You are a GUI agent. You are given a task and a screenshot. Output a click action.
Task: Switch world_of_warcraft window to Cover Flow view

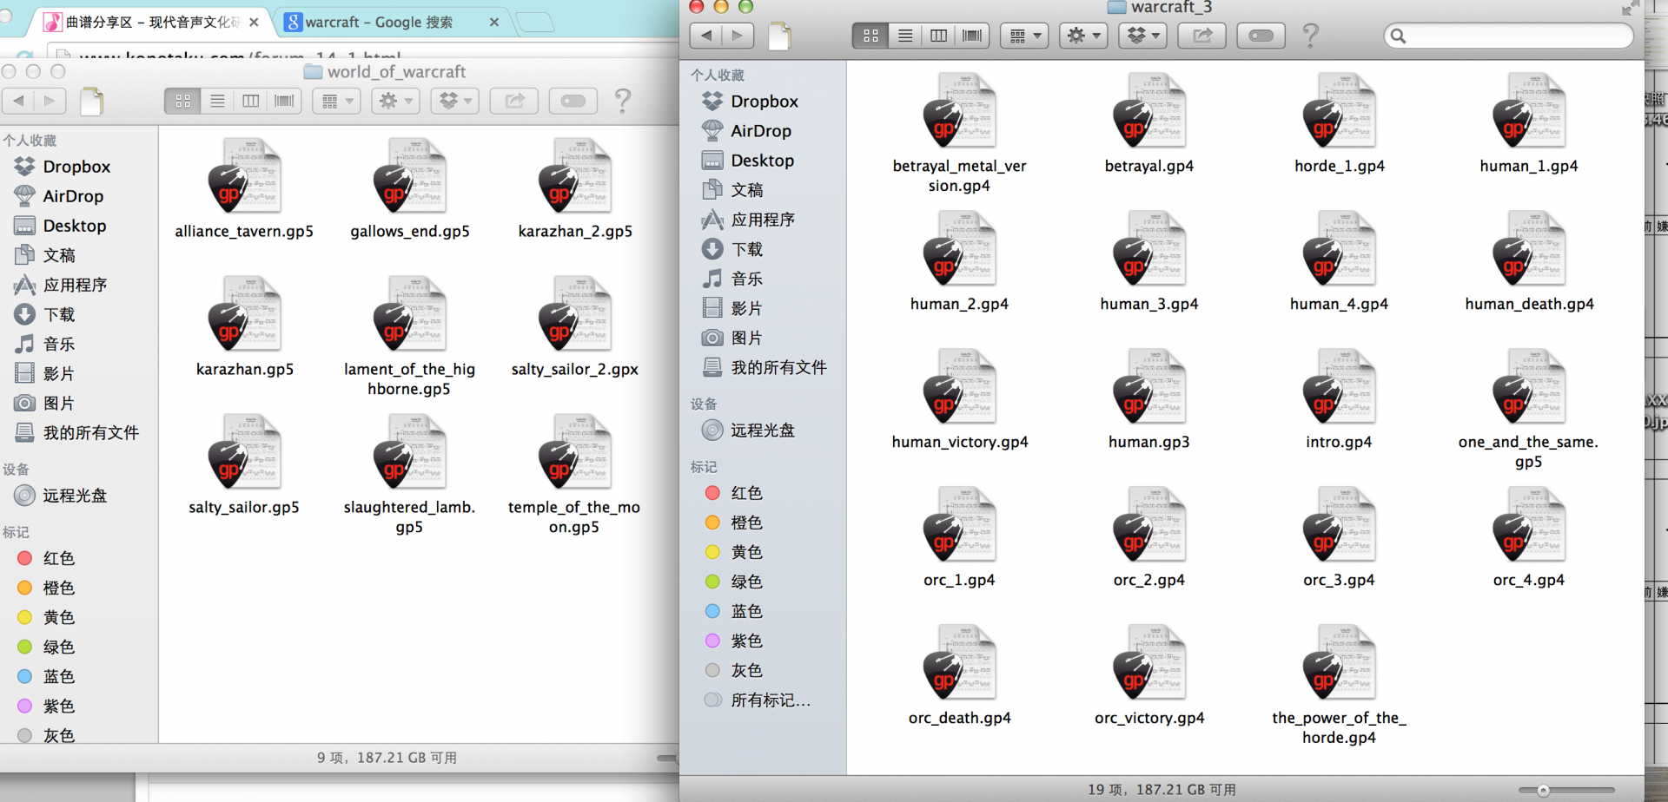[x=284, y=101]
